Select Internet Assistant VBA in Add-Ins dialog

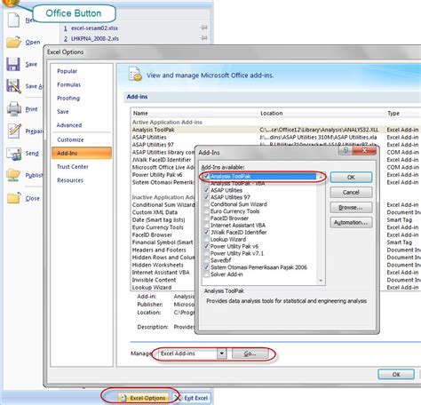coord(238,226)
